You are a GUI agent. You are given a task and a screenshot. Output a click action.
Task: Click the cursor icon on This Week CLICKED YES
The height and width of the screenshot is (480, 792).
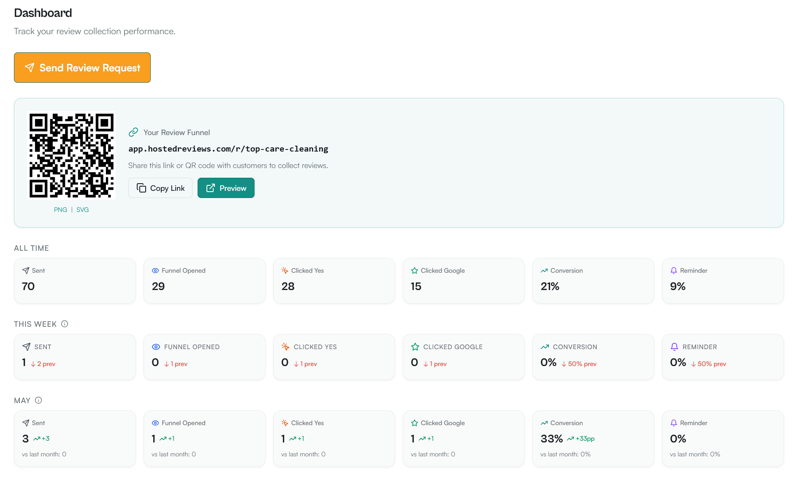[285, 347]
